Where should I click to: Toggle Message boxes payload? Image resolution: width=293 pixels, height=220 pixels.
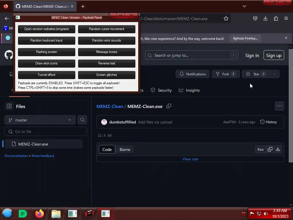[x=106, y=52]
